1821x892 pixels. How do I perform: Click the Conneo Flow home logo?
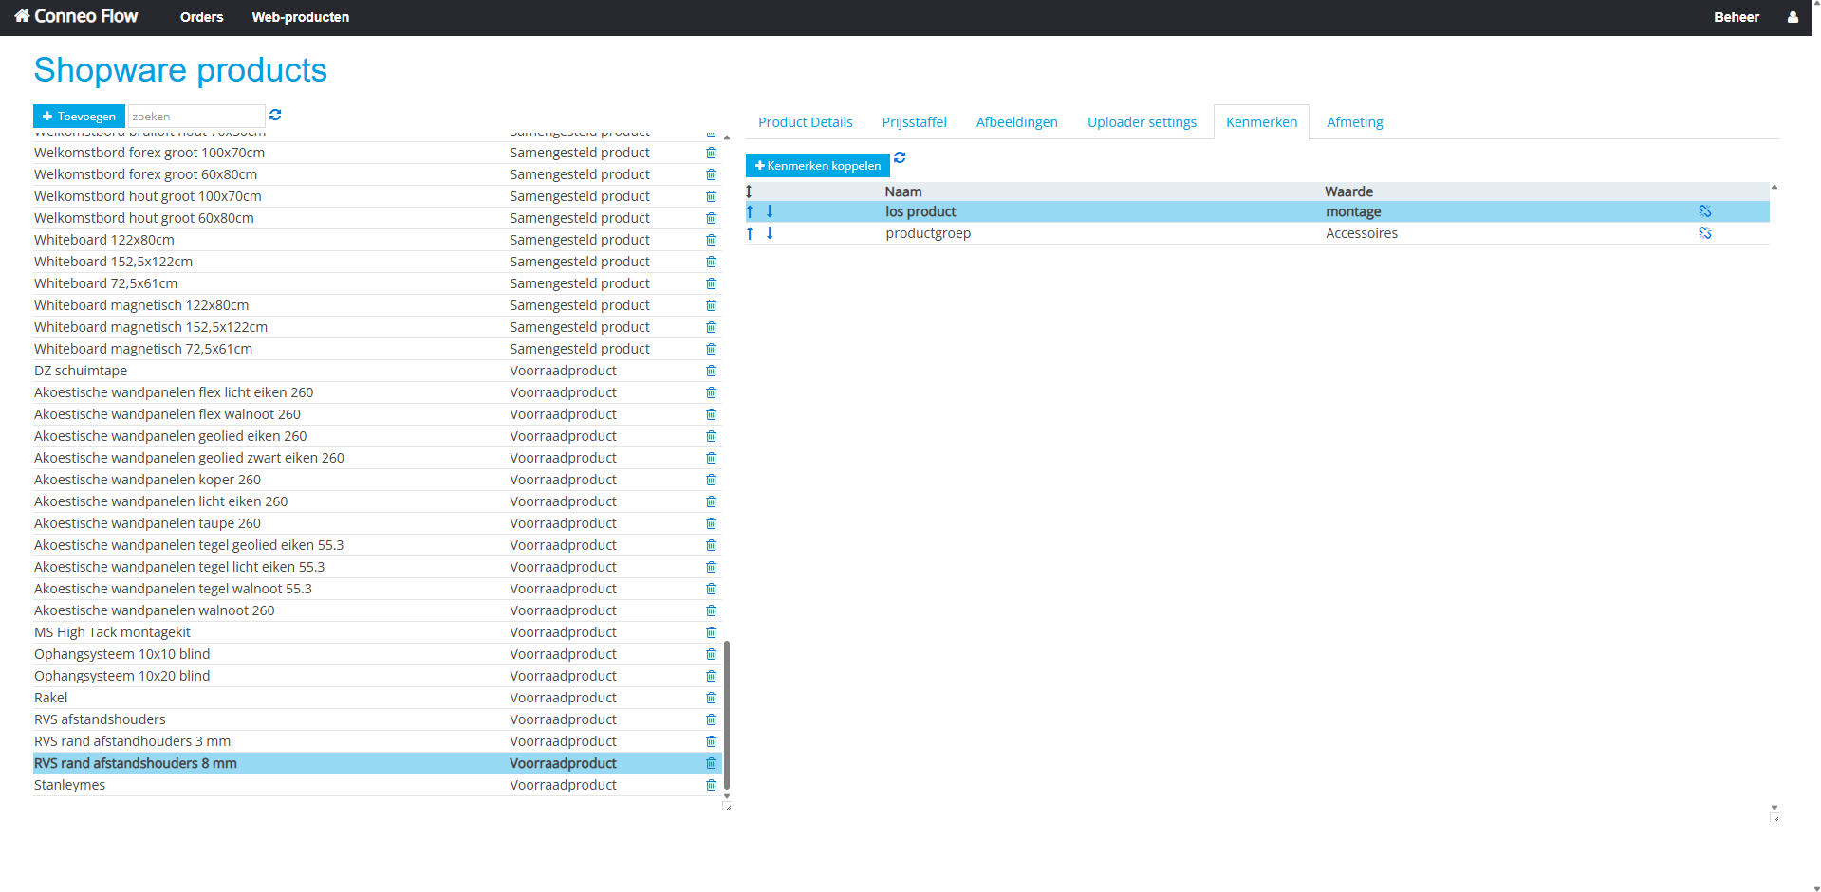[76, 16]
